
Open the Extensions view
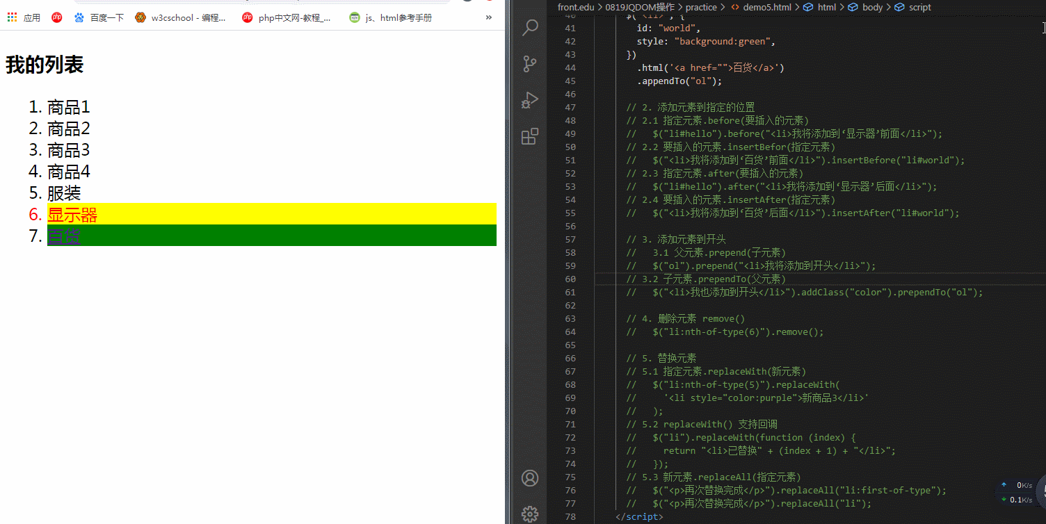530,136
